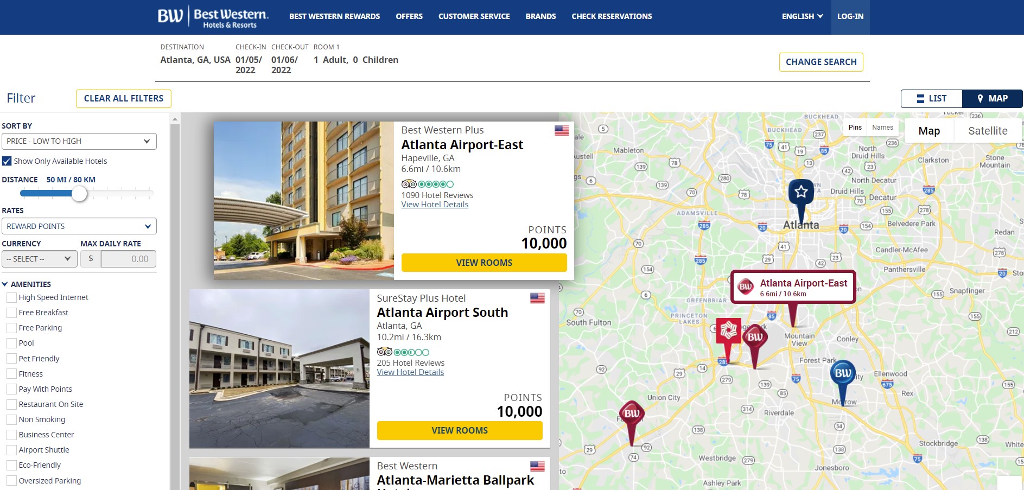Click Change Search button

821,62
